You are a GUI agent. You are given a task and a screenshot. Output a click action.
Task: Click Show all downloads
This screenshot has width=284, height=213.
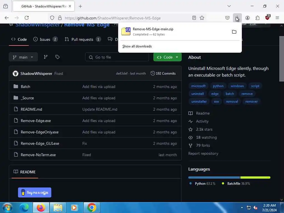pos(137,46)
